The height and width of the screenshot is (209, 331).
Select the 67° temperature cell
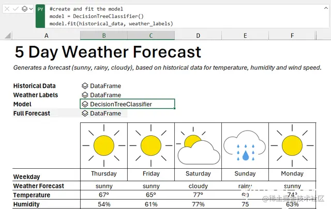click(x=104, y=195)
